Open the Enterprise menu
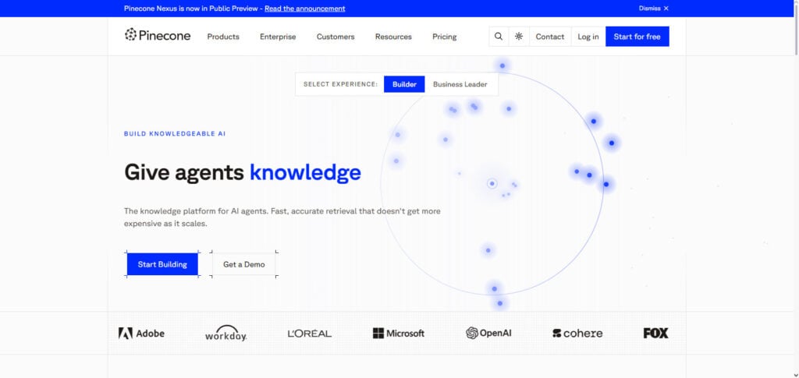The width and height of the screenshot is (799, 378). [278, 37]
